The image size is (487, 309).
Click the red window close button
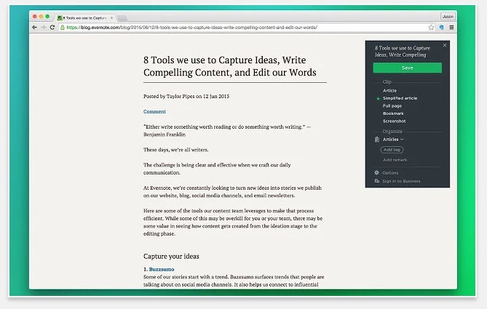35,17
